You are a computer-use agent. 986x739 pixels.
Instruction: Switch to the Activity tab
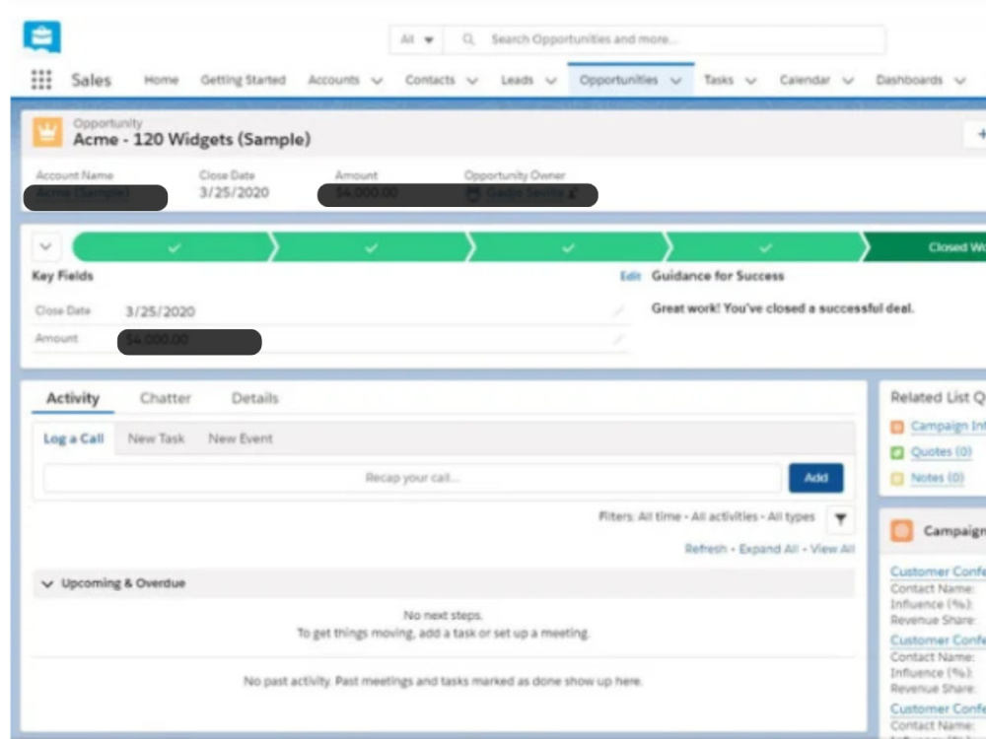click(73, 398)
